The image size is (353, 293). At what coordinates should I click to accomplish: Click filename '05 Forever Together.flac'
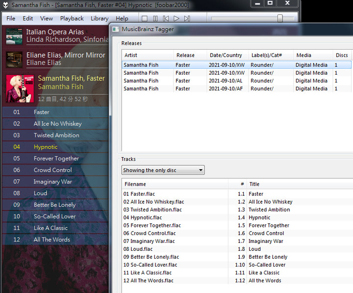(152, 225)
